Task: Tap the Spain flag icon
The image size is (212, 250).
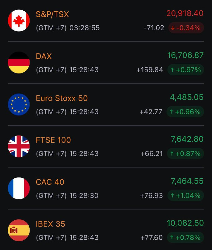Action: (19, 230)
